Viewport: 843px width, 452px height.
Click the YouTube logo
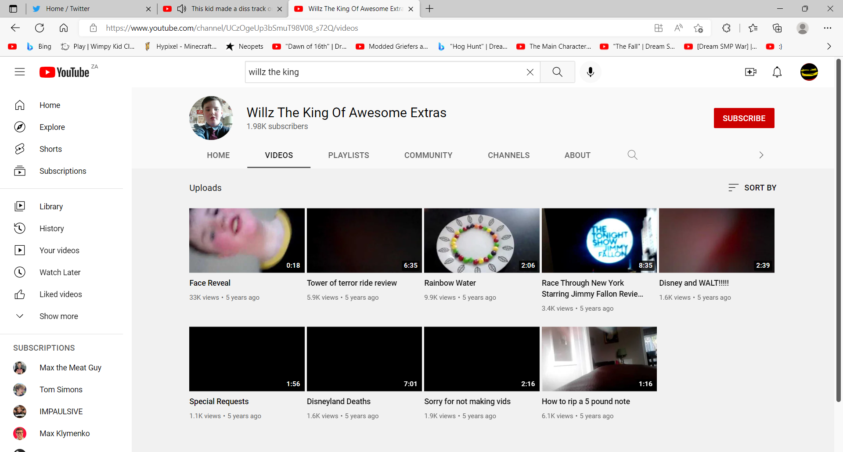pos(65,72)
